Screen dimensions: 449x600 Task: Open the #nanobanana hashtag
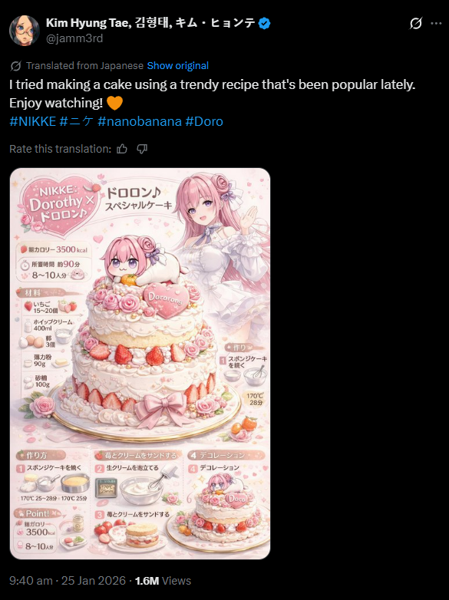coord(140,121)
